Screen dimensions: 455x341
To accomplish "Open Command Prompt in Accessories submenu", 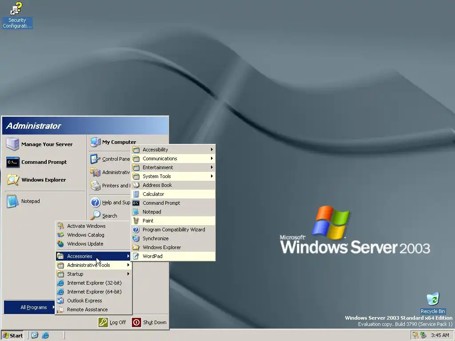I will point(173,203).
